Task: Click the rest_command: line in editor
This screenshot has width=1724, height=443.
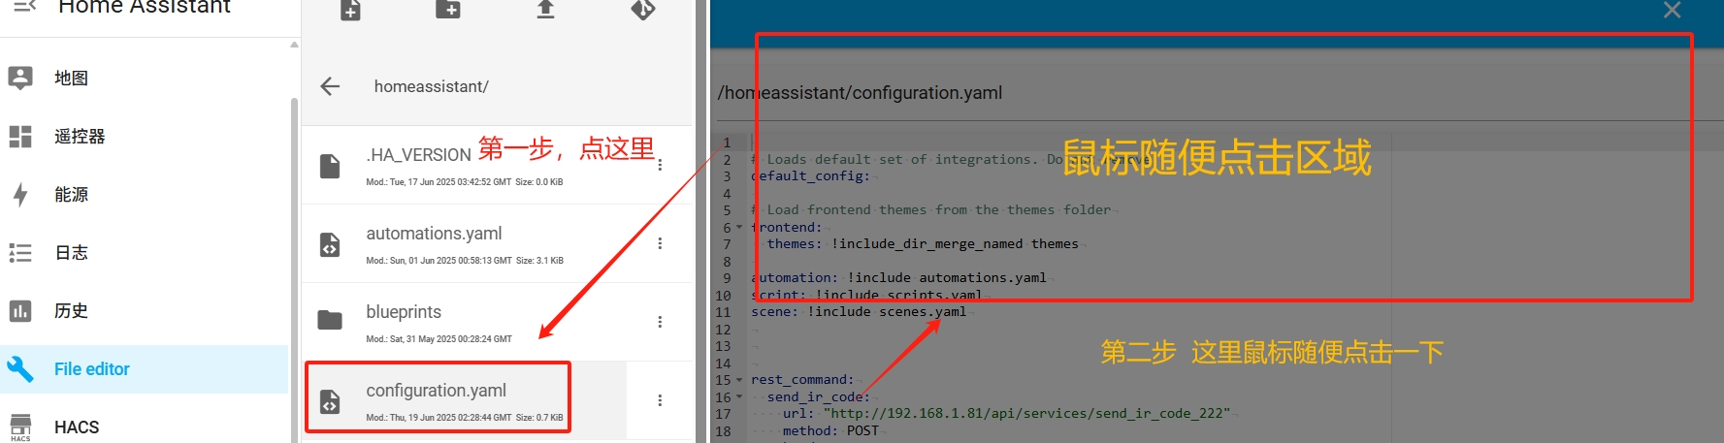Action: click(802, 380)
